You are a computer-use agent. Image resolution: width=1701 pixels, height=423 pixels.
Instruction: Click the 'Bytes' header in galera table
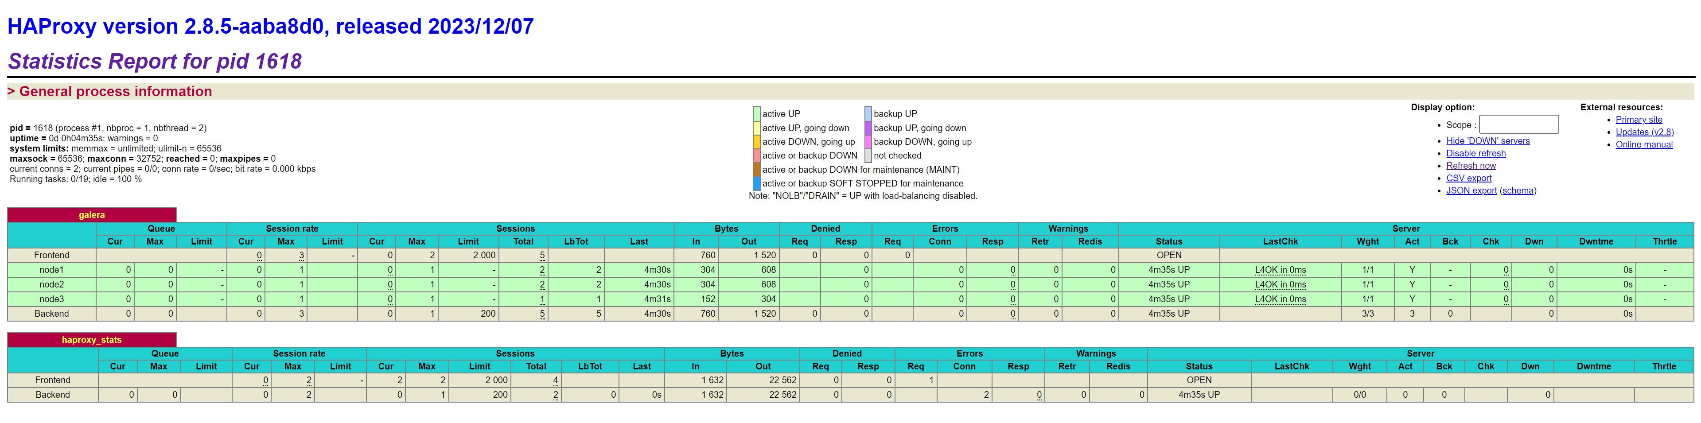pyautogui.click(x=726, y=228)
